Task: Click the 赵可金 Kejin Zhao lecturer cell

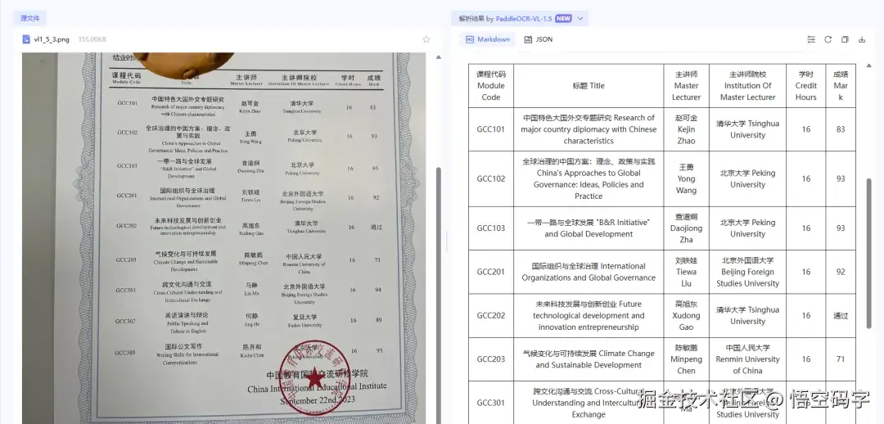Action: pos(686,129)
